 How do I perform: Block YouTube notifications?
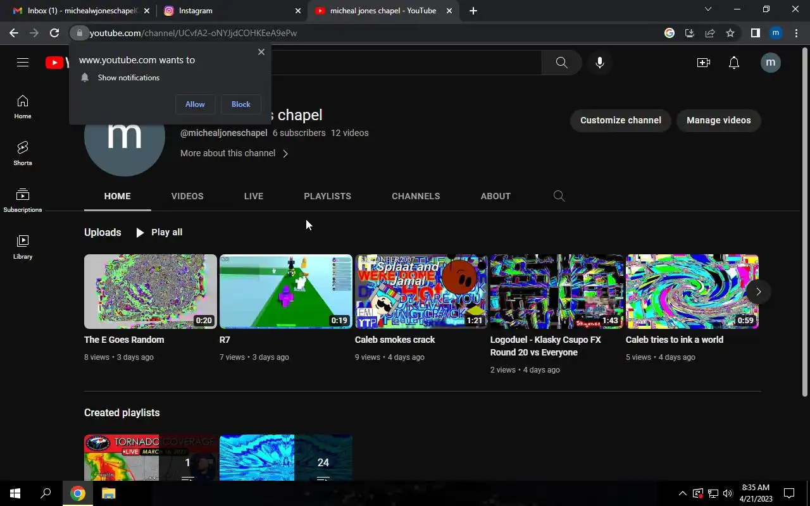(241, 104)
